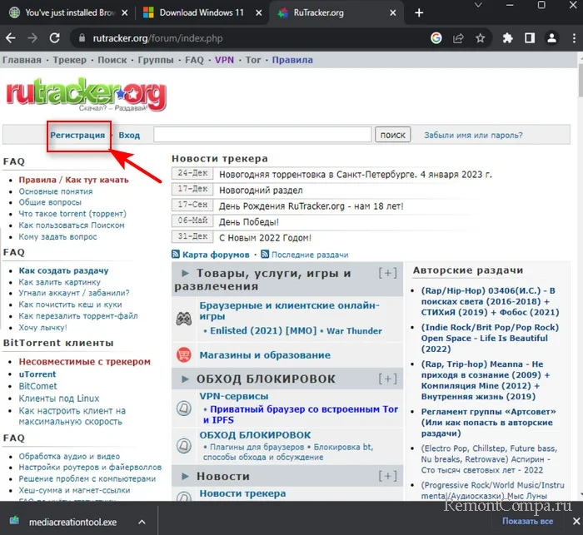Open mediacreationtool.exe download options chevron
Screen dimensions: 583x535
(x=142, y=522)
